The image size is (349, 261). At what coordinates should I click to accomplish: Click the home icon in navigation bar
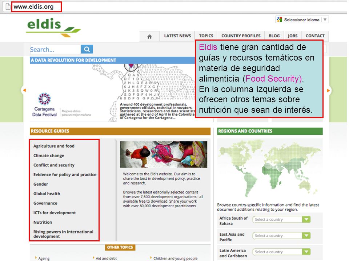149,36
